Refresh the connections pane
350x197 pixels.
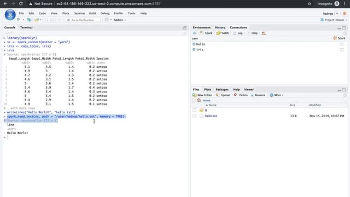coord(345,33)
